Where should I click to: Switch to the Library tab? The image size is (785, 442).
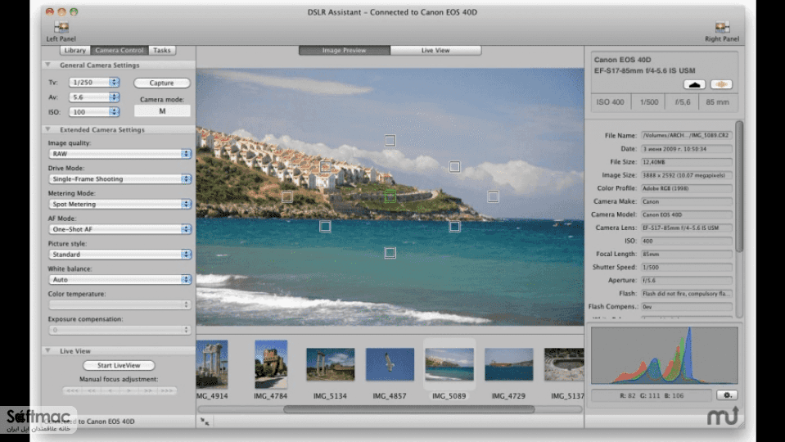(x=75, y=50)
